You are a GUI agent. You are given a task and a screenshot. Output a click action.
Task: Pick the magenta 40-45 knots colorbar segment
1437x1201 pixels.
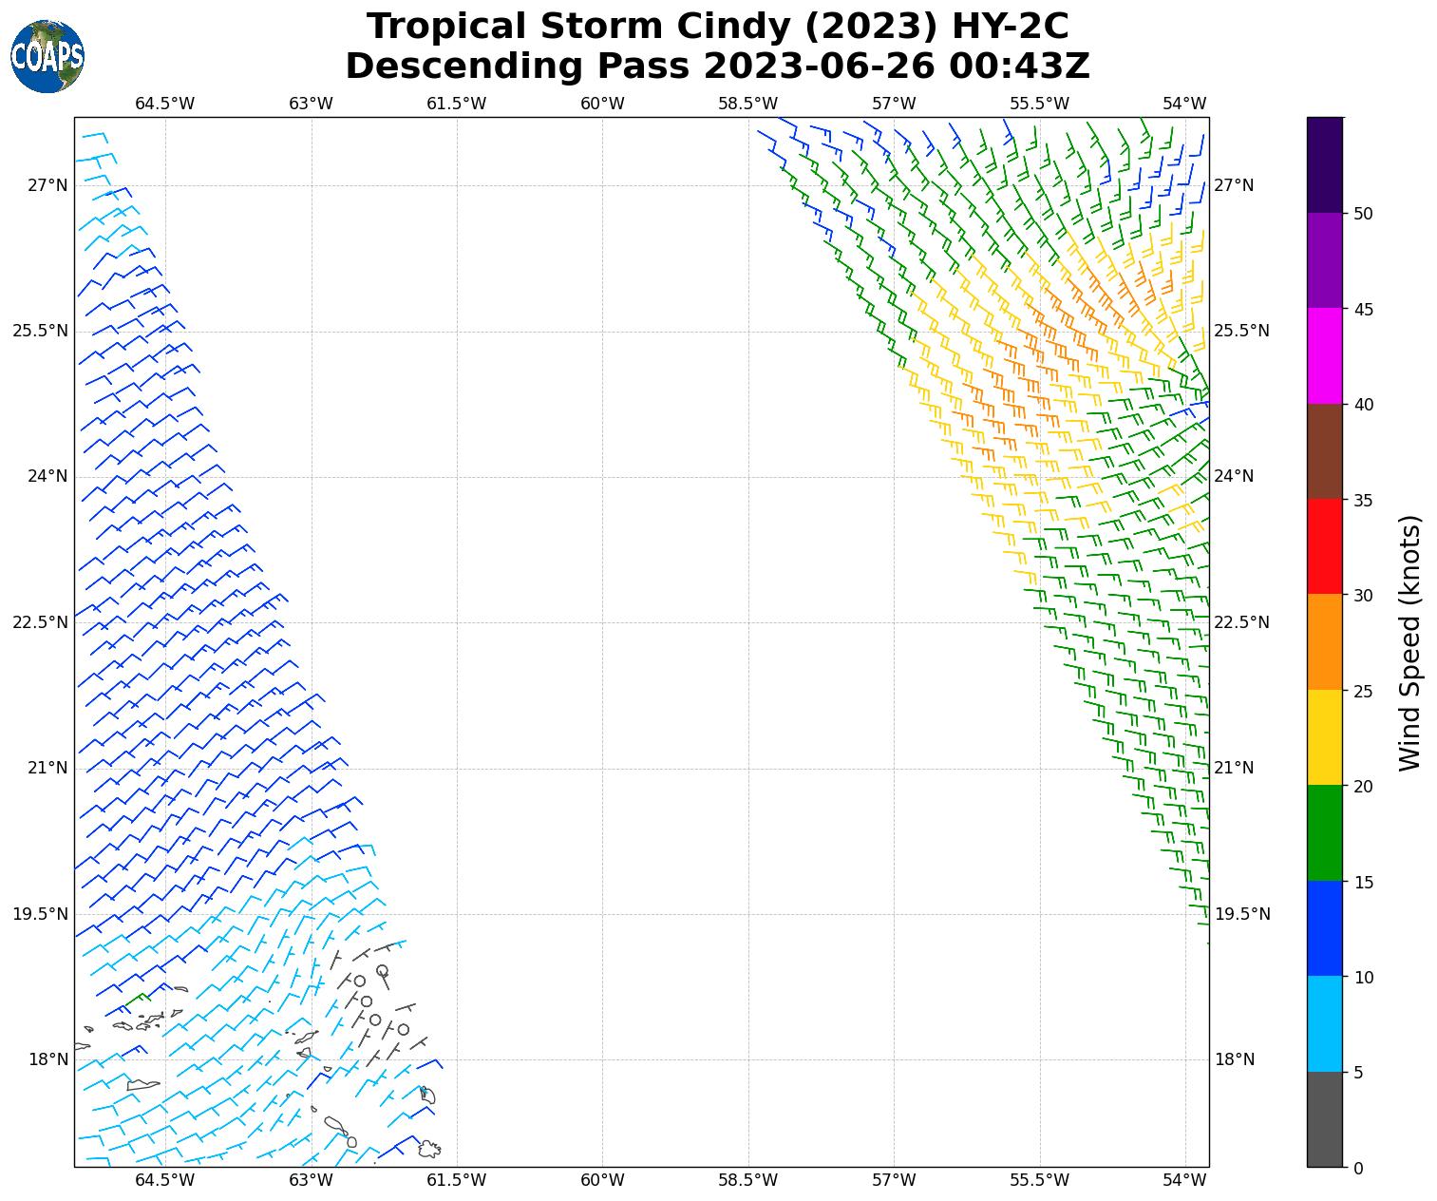(1325, 355)
